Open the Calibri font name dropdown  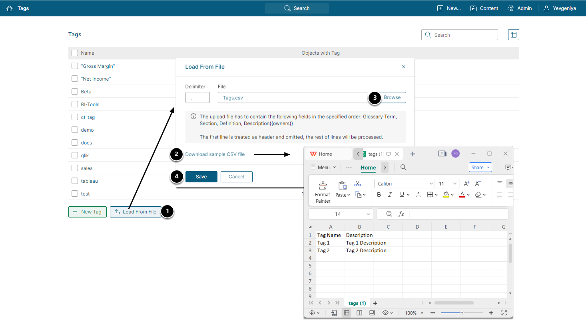click(x=431, y=184)
